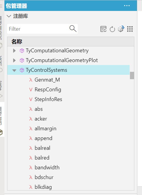Screen dimensions: 142x195
Task: Open the three-dot more options menu
Action: (x=127, y=6)
